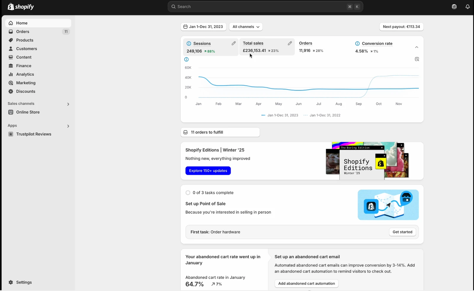Image resolution: width=474 pixels, height=291 pixels.
Task: Collapse the metrics card with the chevron
Action: [417, 47]
